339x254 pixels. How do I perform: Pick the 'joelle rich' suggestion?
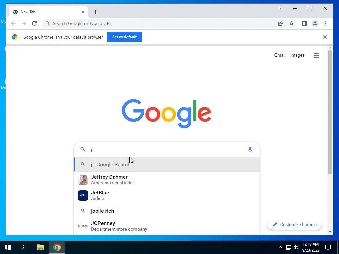click(x=167, y=211)
